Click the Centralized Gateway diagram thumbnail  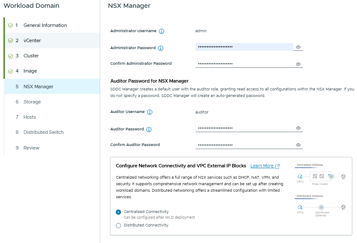pyautogui.click(x=320, y=175)
